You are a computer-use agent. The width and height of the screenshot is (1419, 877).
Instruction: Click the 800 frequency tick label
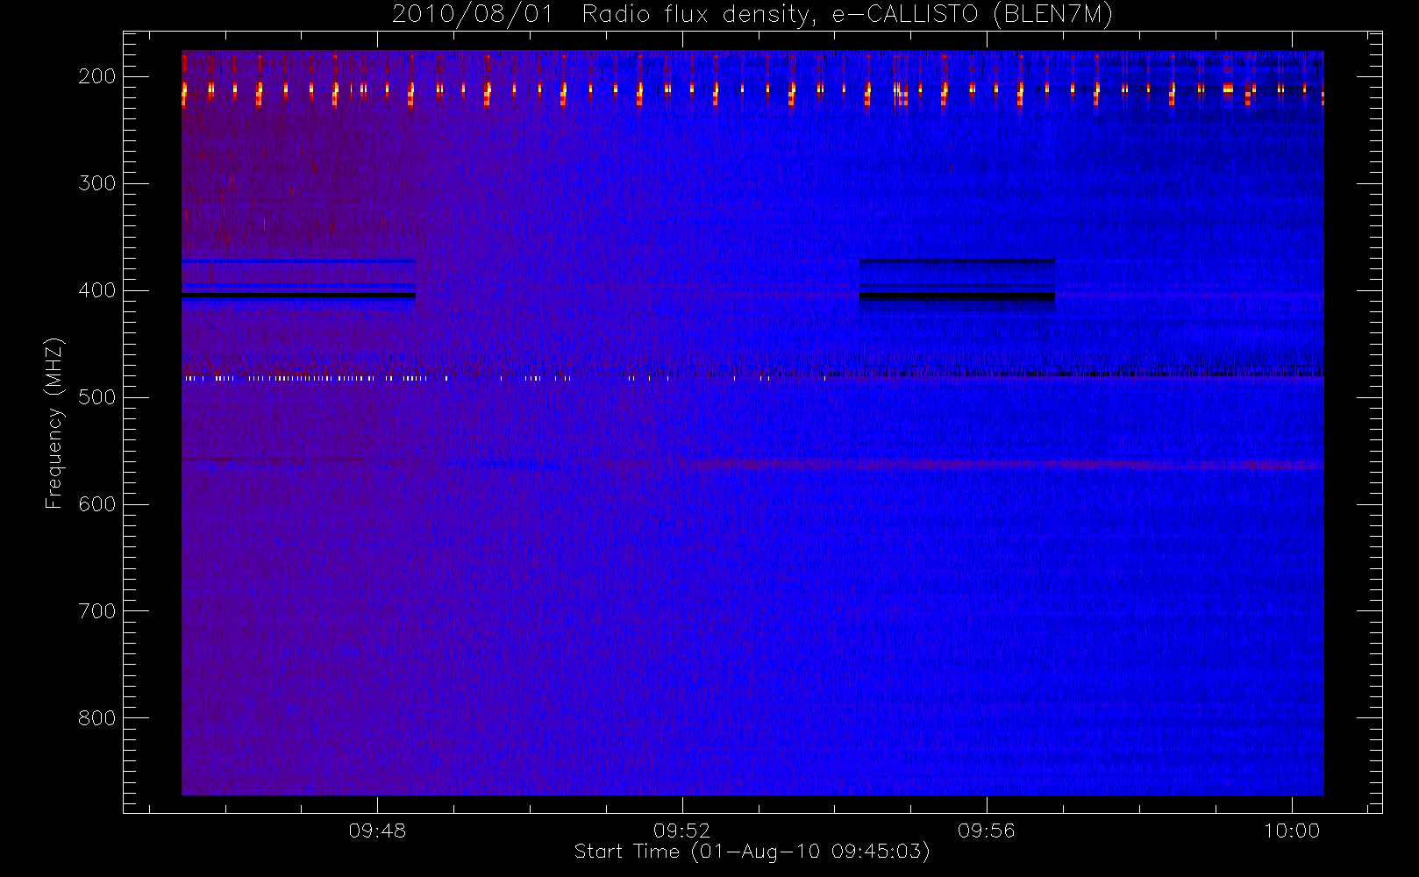pyautogui.click(x=97, y=718)
